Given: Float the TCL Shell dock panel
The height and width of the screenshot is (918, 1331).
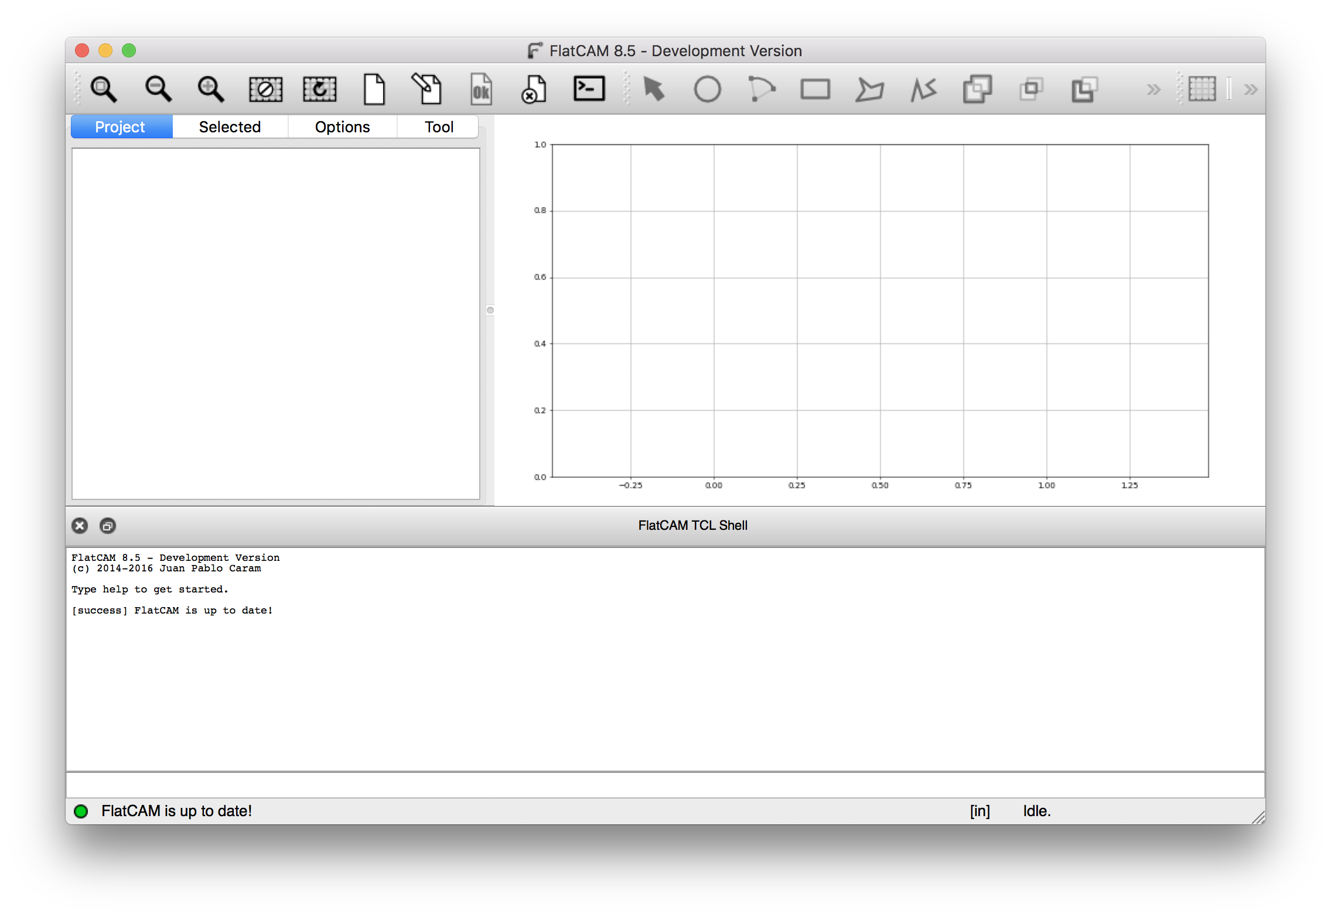Looking at the screenshot, I should pyautogui.click(x=108, y=526).
